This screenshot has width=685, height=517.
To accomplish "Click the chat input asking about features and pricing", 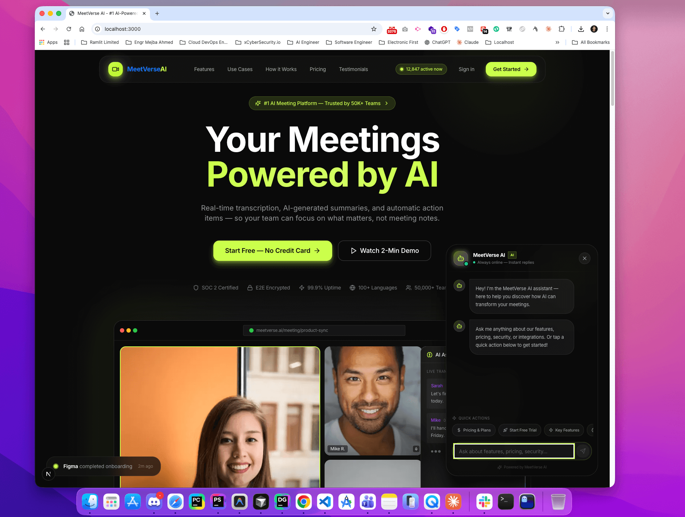I will [514, 451].
